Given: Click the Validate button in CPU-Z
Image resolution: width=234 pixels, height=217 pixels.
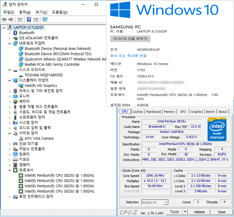Looking at the screenshot, I should (x=199, y=212).
